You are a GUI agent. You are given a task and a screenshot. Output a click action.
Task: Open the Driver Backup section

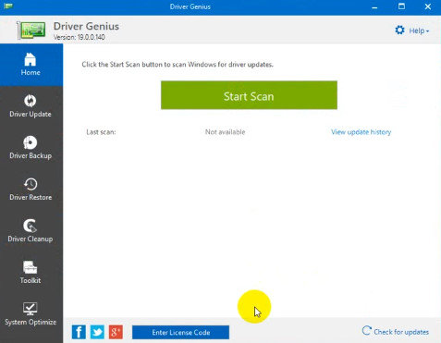31,148
